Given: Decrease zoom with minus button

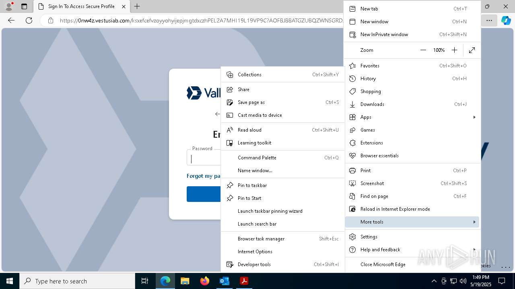Looking at the screenshot, I should (x=423, y=50).
